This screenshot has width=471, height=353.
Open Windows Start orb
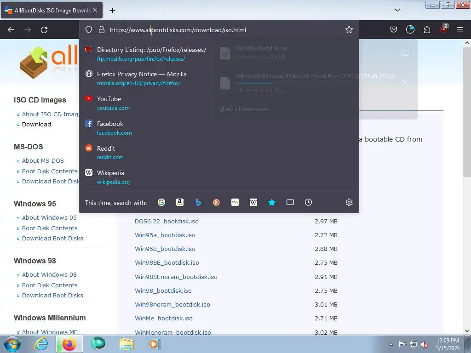(x=12, y=344)
